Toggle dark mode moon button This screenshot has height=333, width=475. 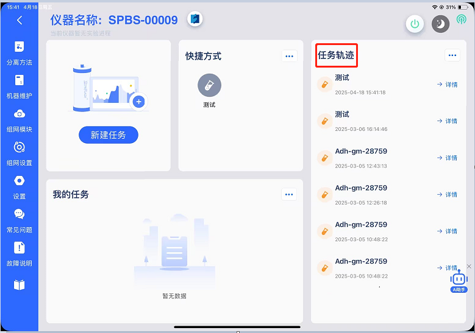click(440, 24)
